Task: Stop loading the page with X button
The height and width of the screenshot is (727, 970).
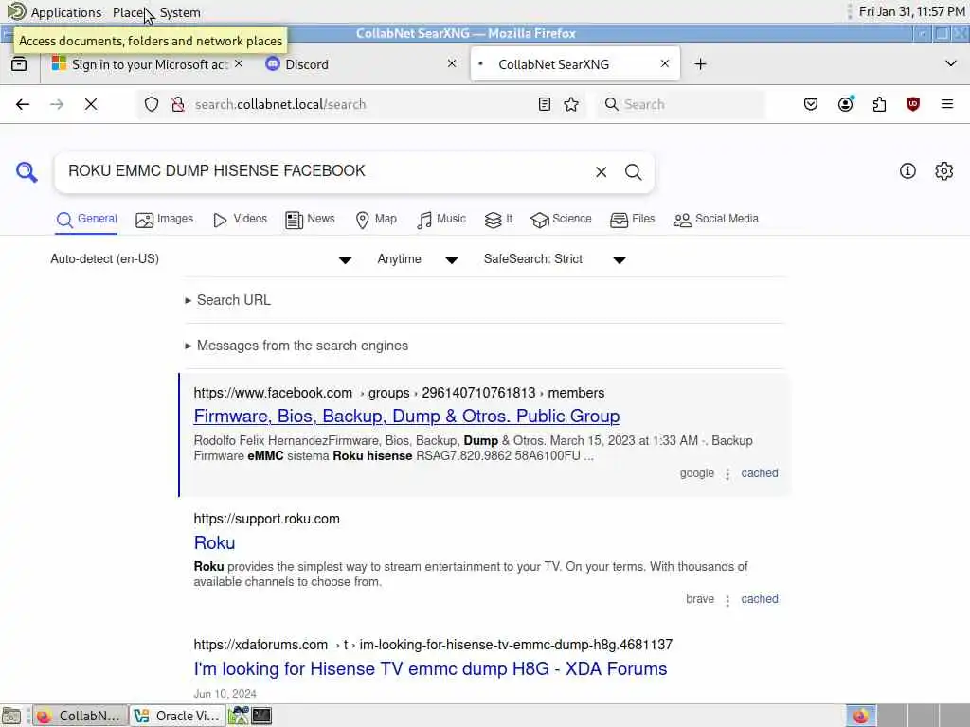Action: pyautogui.click(x=91, y=104)
